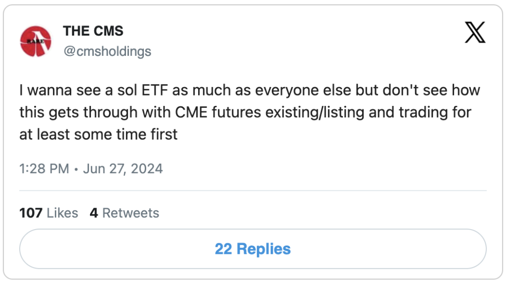This screenshot has width=506, height=283.
Task: Click the tweet's last line "at least some time first"
Action: pyautogui.click(x=98, y=134)
